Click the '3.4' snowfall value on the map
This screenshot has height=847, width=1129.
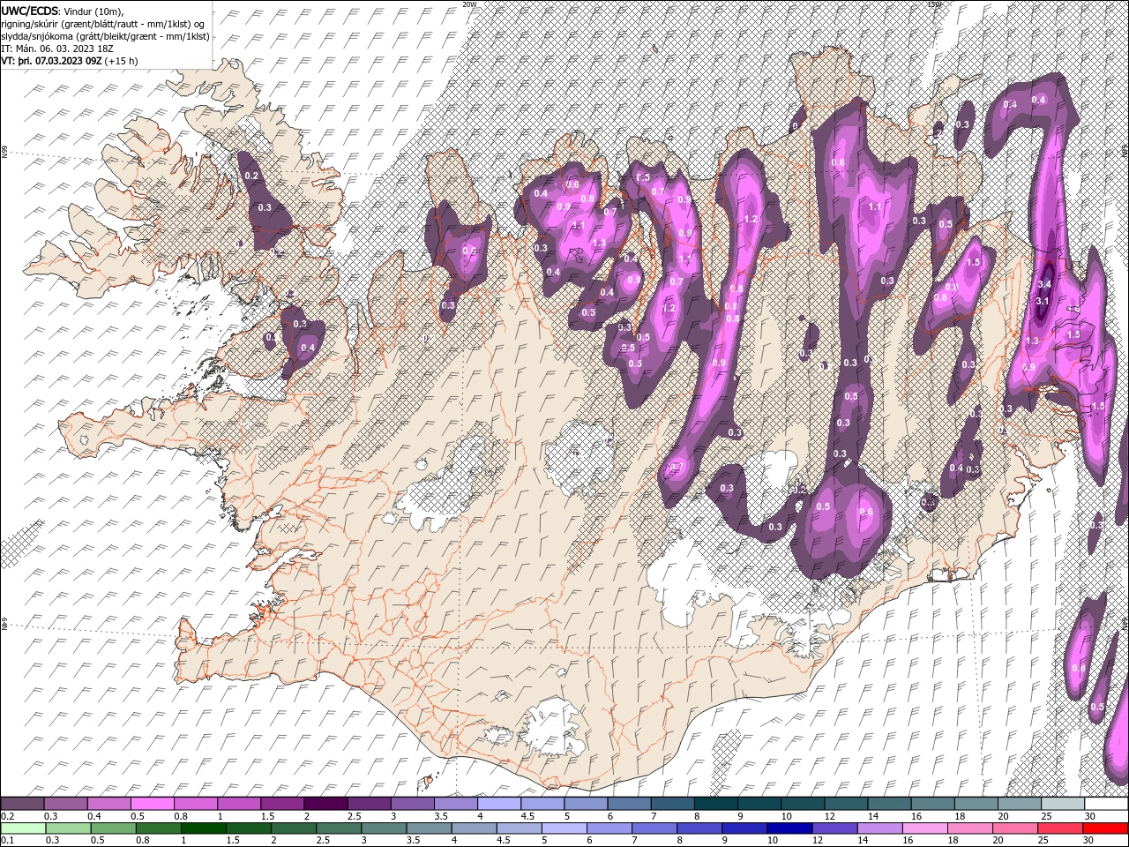pos(1045,284)
